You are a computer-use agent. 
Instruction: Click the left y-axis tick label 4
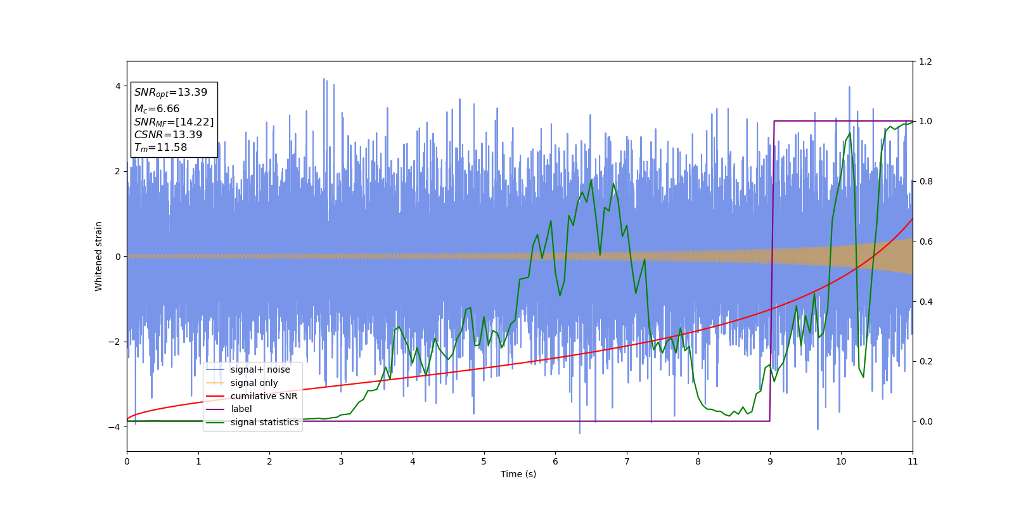click(118, 86)
